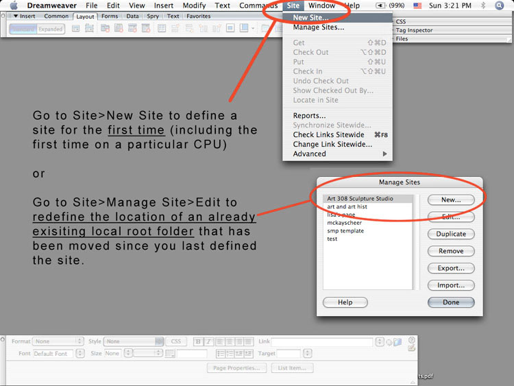Click Remove in Manage Sites

[451, 251]
